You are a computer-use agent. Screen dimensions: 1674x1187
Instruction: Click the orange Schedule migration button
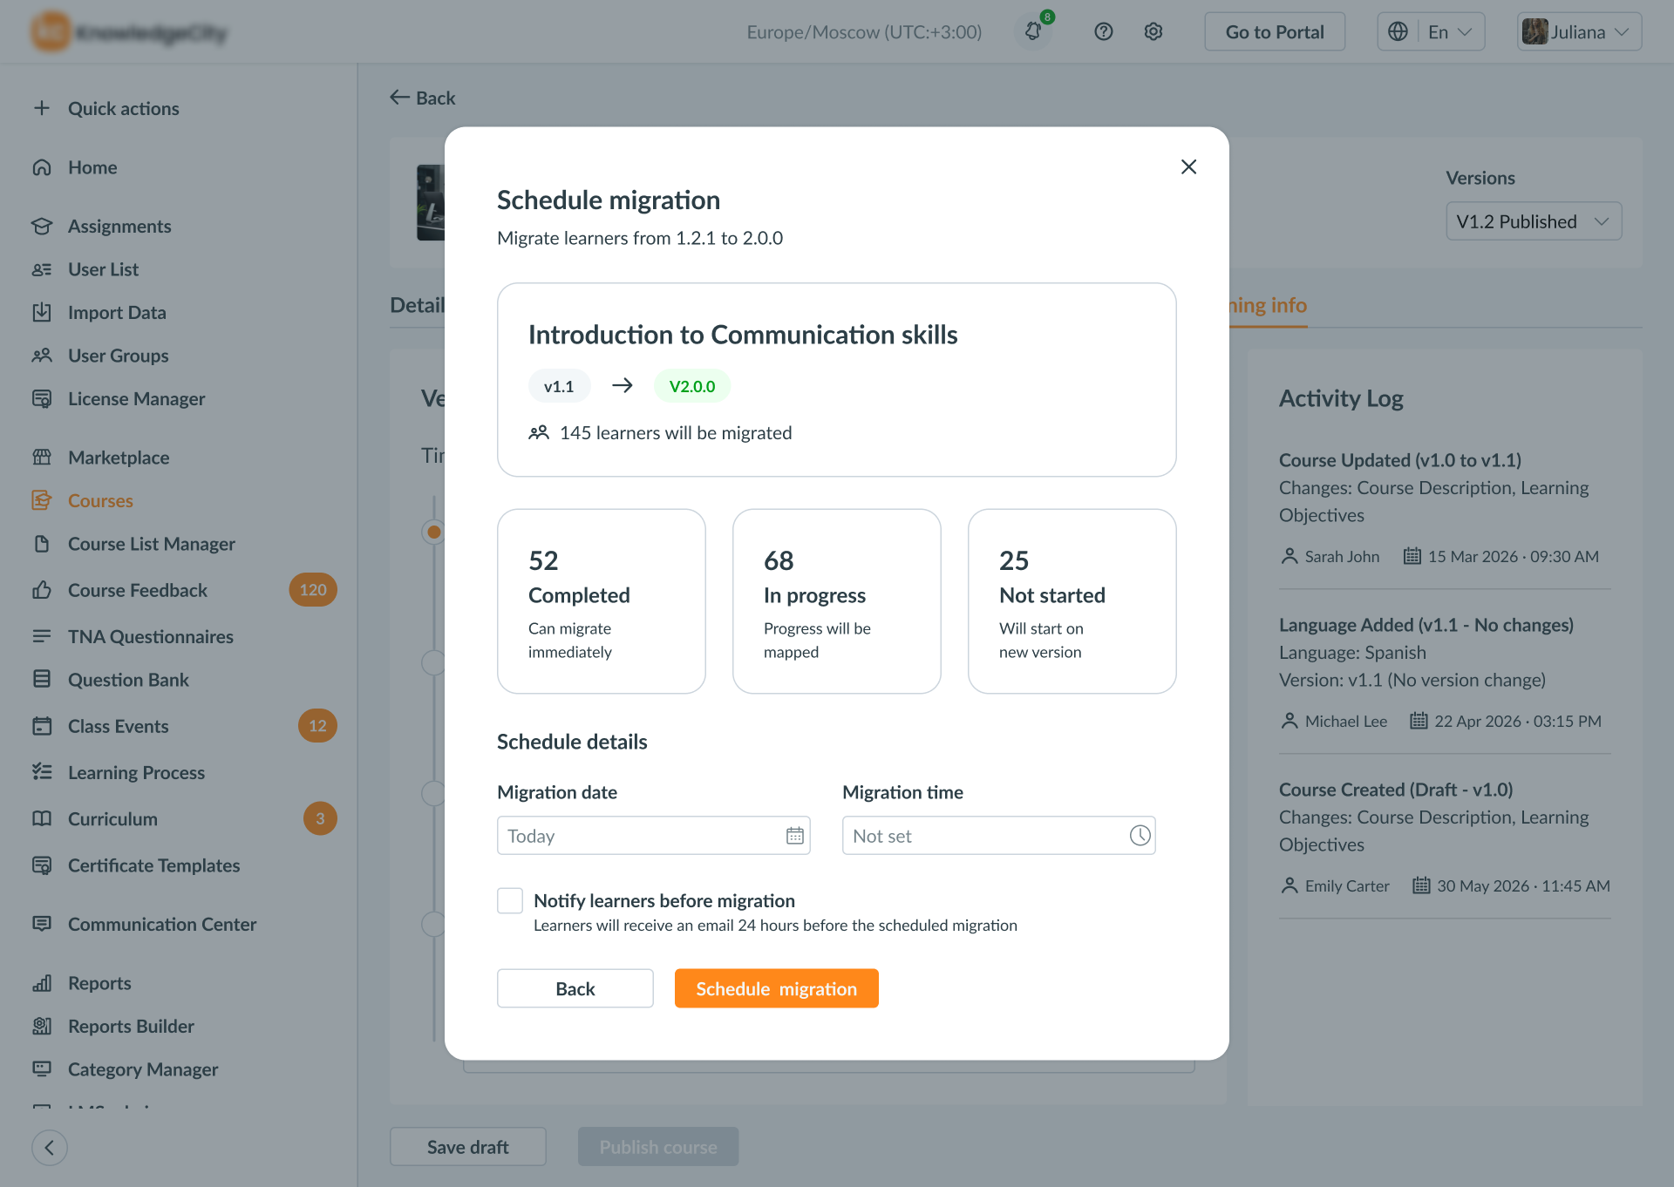[x=776, y=988]
